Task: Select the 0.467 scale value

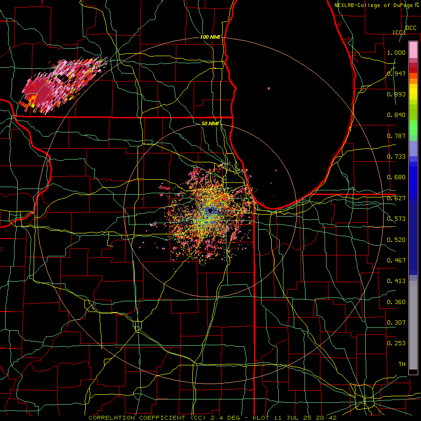Action: (x=396, y=261)
